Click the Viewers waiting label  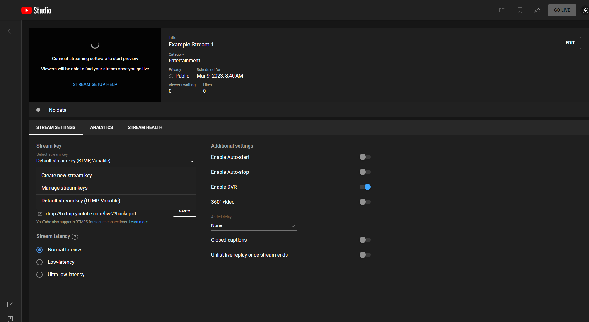coord(182,85)
